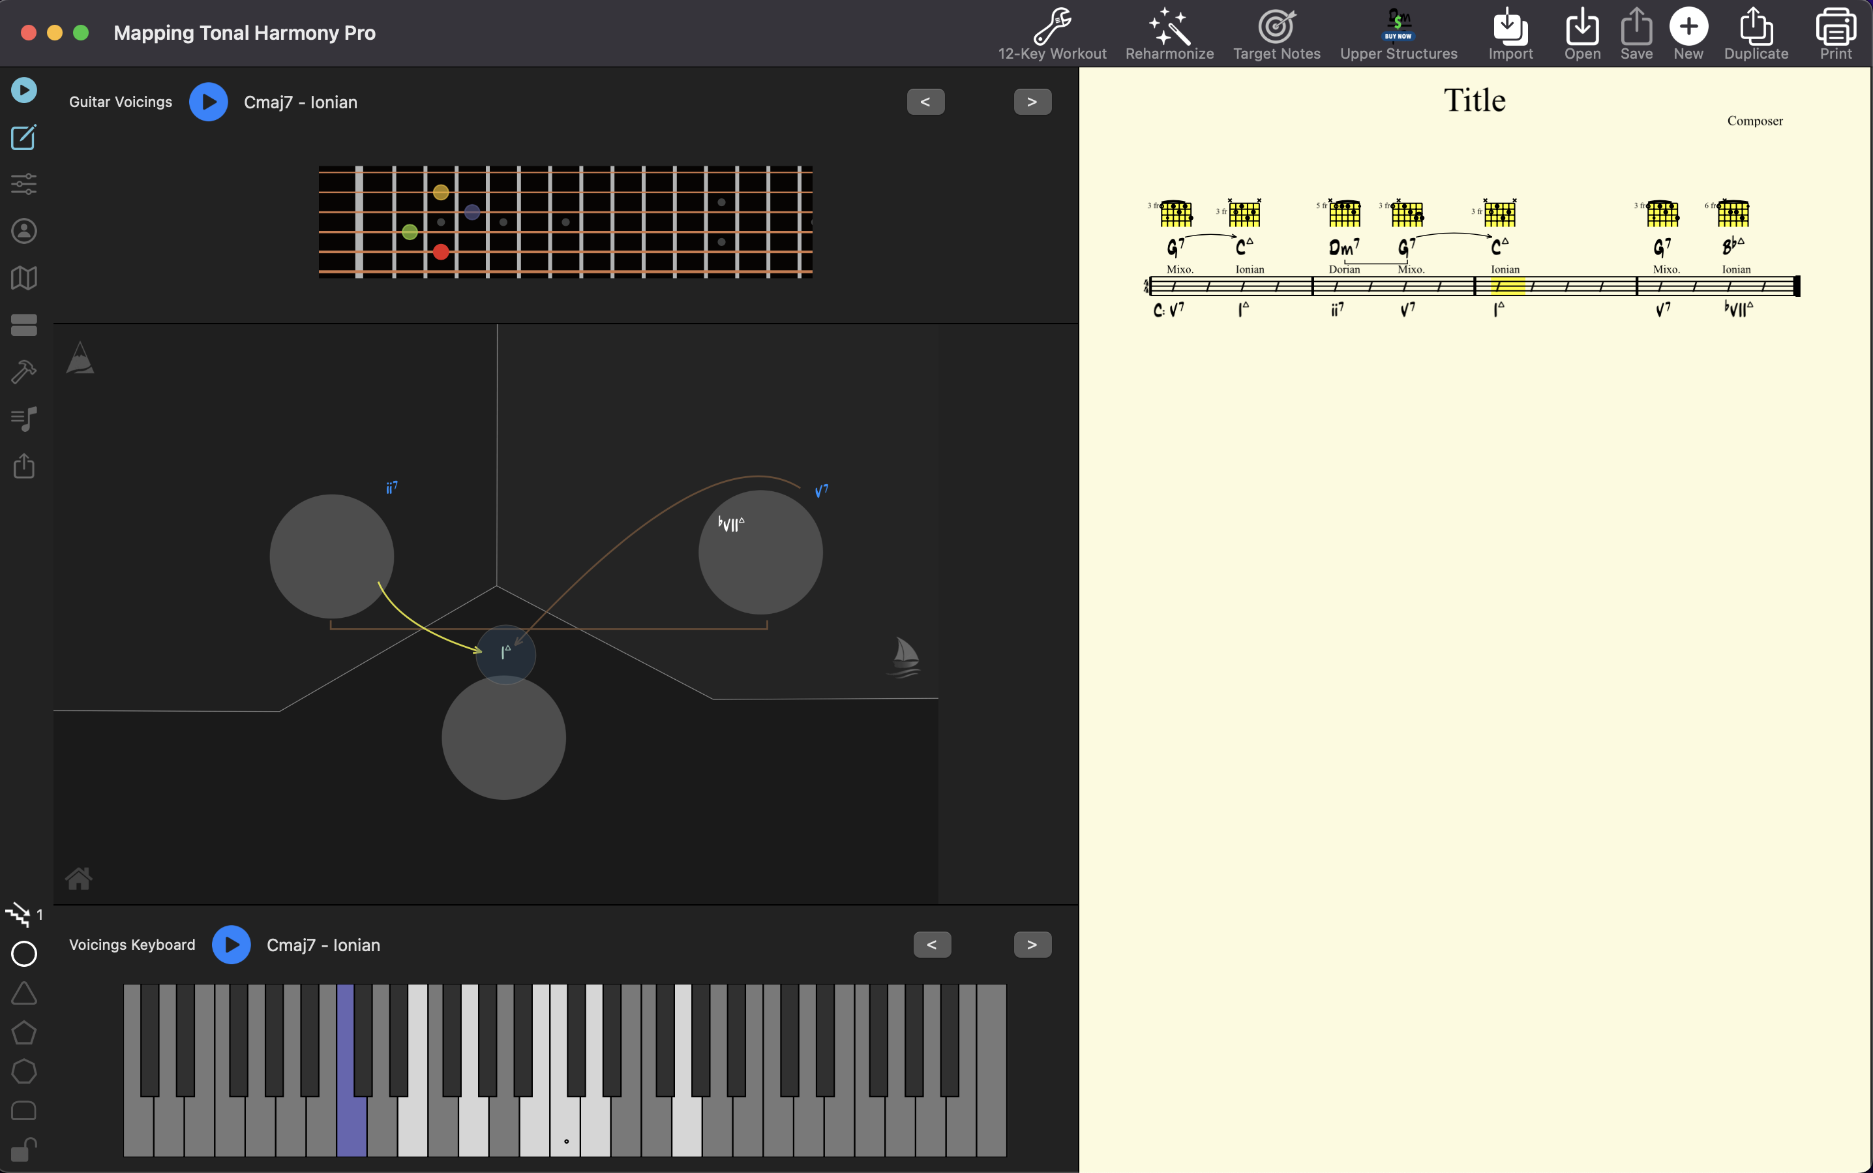Select the circle shape option

pos(24,953)
